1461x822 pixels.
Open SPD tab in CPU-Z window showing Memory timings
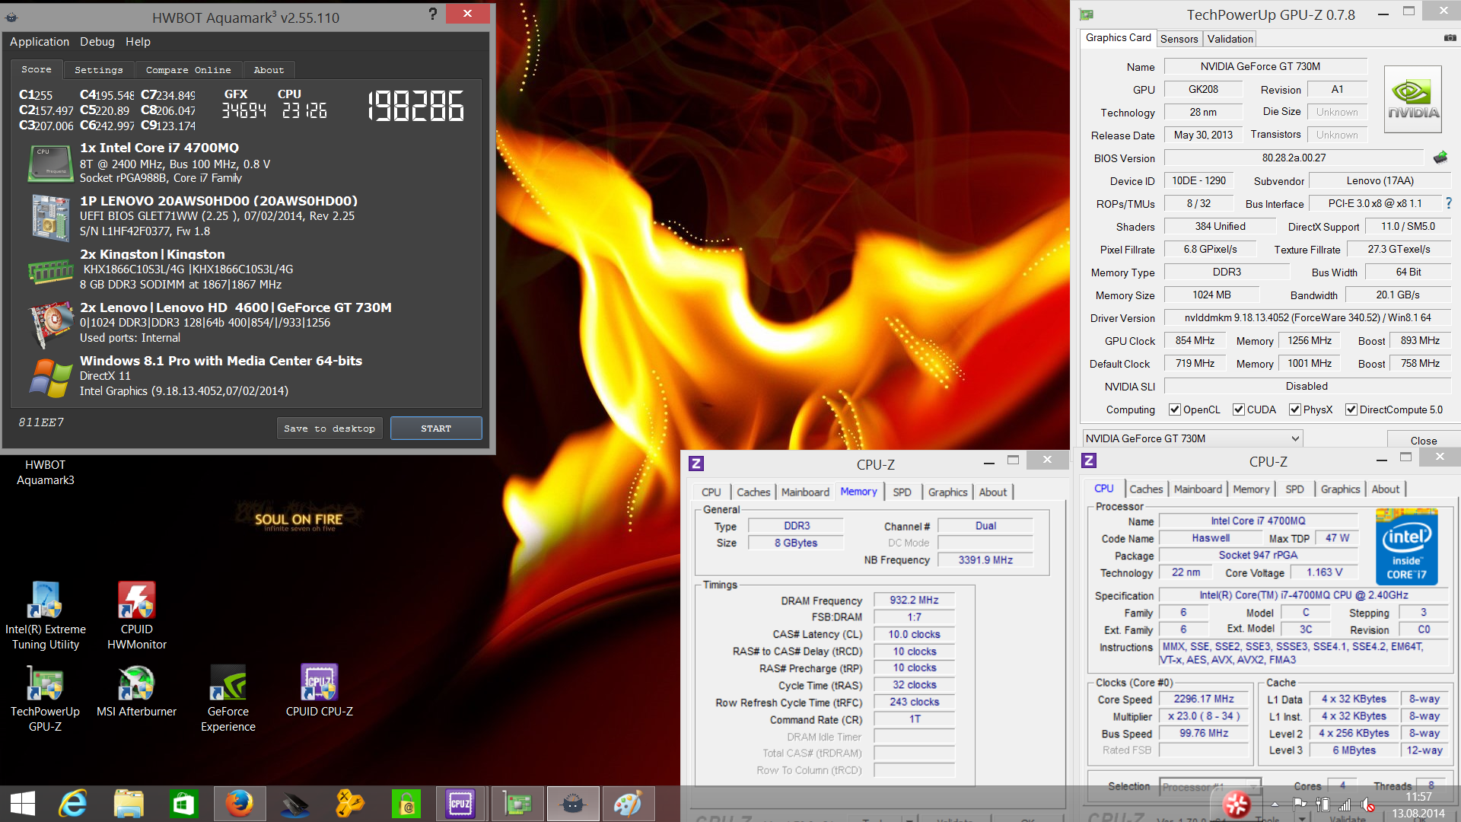[x=902, y=492]
